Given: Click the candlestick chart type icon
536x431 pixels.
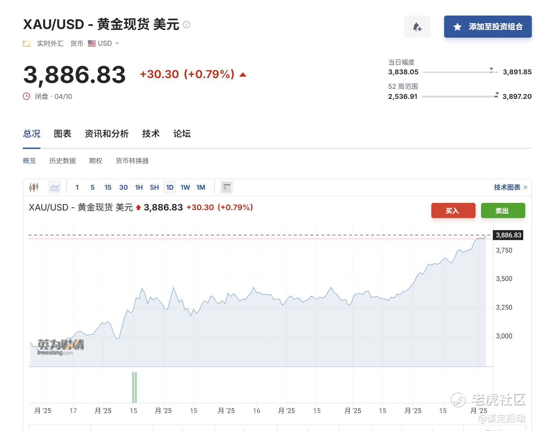Looking at the screenshot, I should (34, 187).
